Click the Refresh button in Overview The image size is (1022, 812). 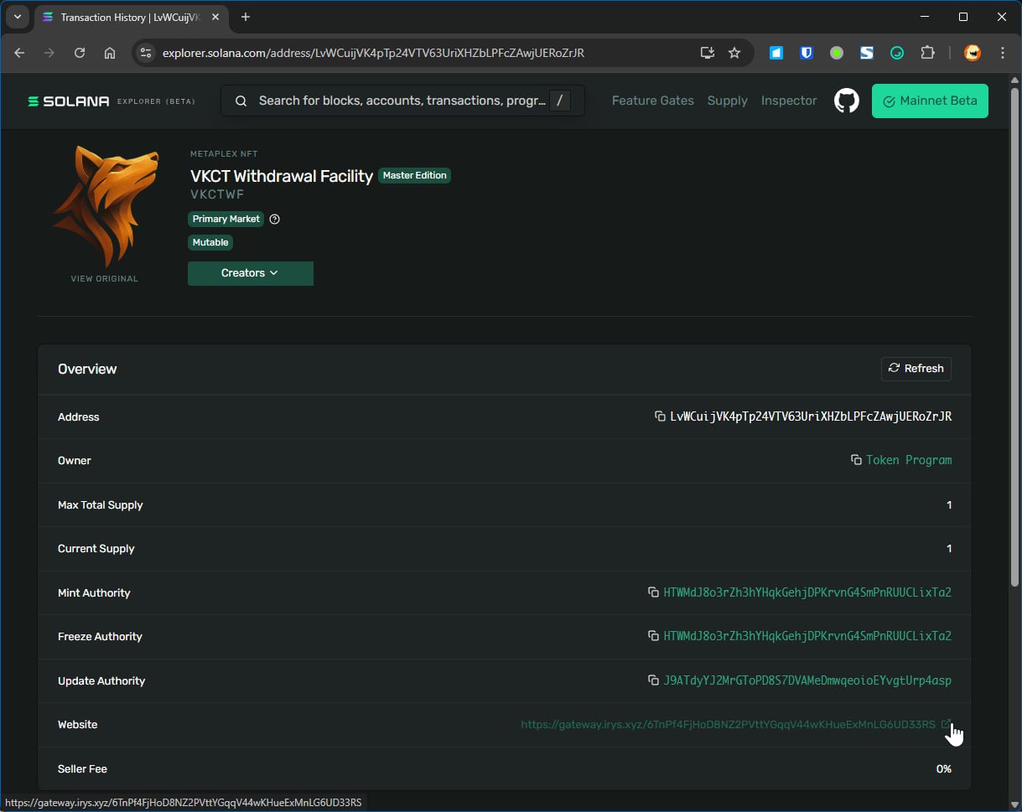[916, 369]
